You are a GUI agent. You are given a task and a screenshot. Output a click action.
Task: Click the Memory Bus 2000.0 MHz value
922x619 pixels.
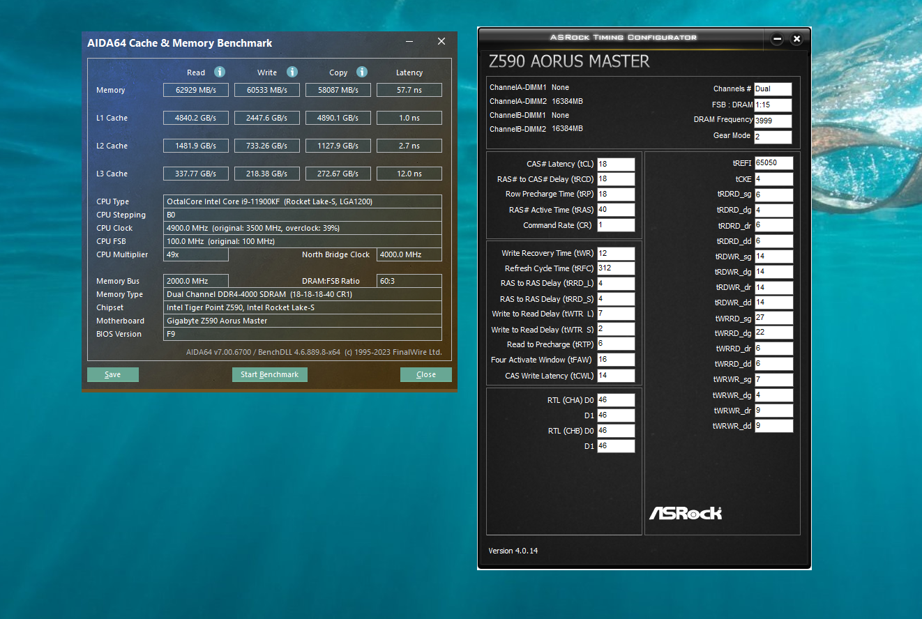point(196,281)
